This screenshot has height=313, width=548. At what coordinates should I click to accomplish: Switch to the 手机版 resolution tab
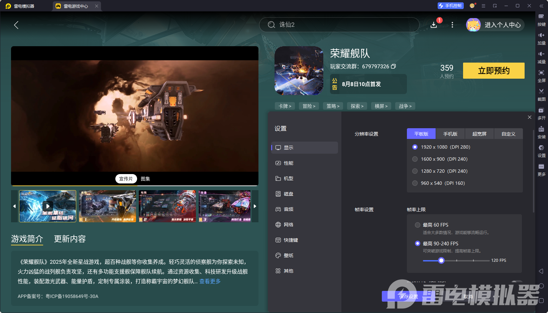coord(450,134)
